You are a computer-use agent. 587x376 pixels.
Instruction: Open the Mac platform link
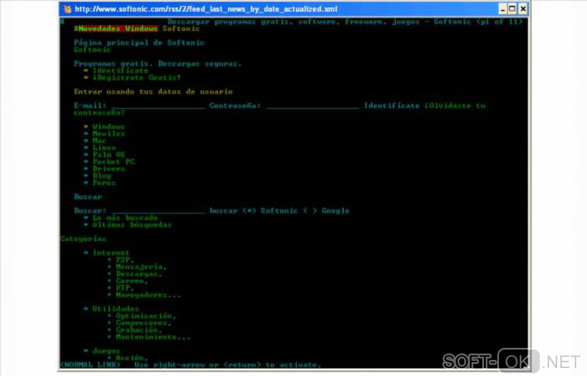[x=99, y=141]
